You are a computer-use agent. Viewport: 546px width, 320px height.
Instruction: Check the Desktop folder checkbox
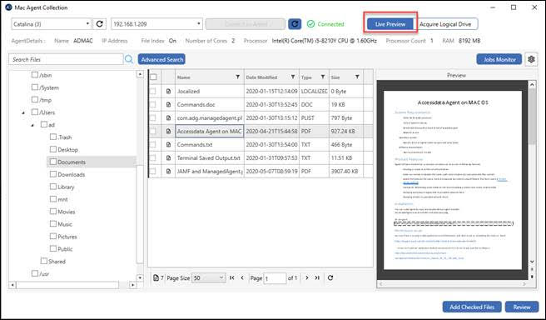(53, 149)
